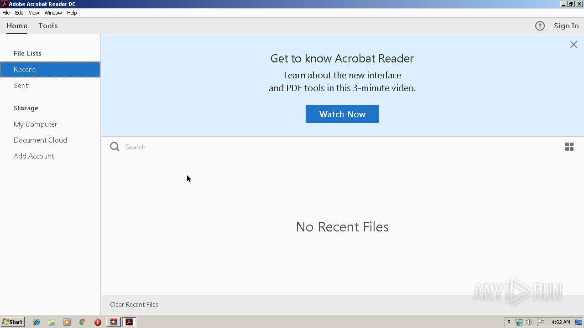The height and width of the screenshot is (328, 584).
Task: Open the Action Center flag icon
Action: pos(541,322)
